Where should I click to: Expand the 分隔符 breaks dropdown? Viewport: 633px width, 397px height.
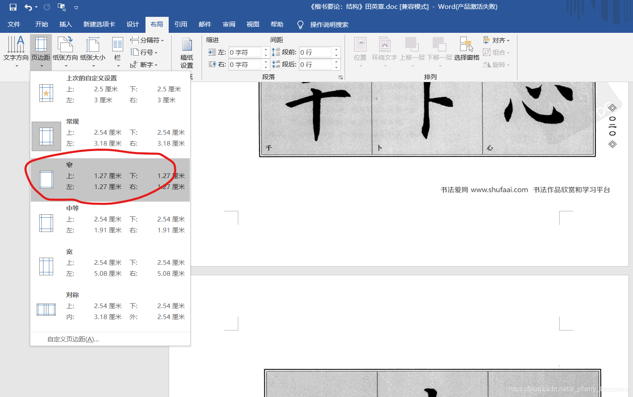[x=147, y=40]
